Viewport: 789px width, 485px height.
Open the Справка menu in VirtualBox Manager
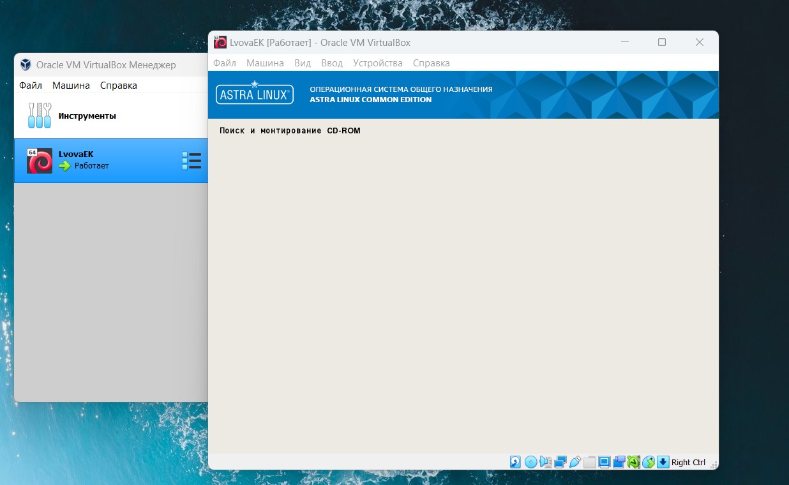(119, 86)
